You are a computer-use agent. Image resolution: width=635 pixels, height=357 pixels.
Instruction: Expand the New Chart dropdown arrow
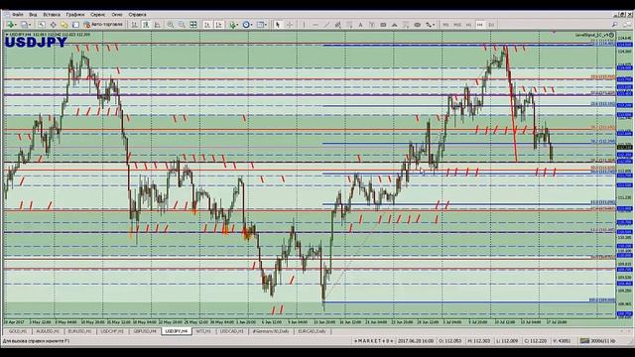(x=16, y=25)
